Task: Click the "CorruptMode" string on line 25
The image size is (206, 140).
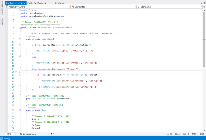Action: 83,87
